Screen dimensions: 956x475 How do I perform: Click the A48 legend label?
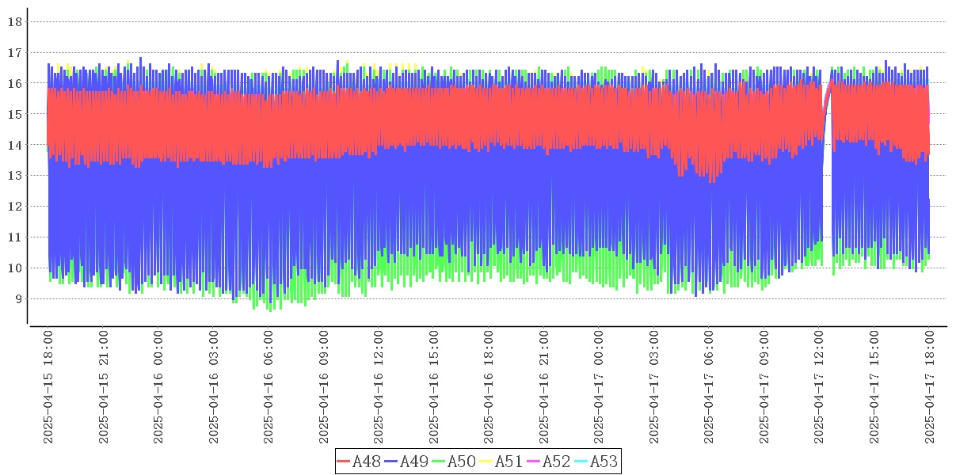(365, 462)
